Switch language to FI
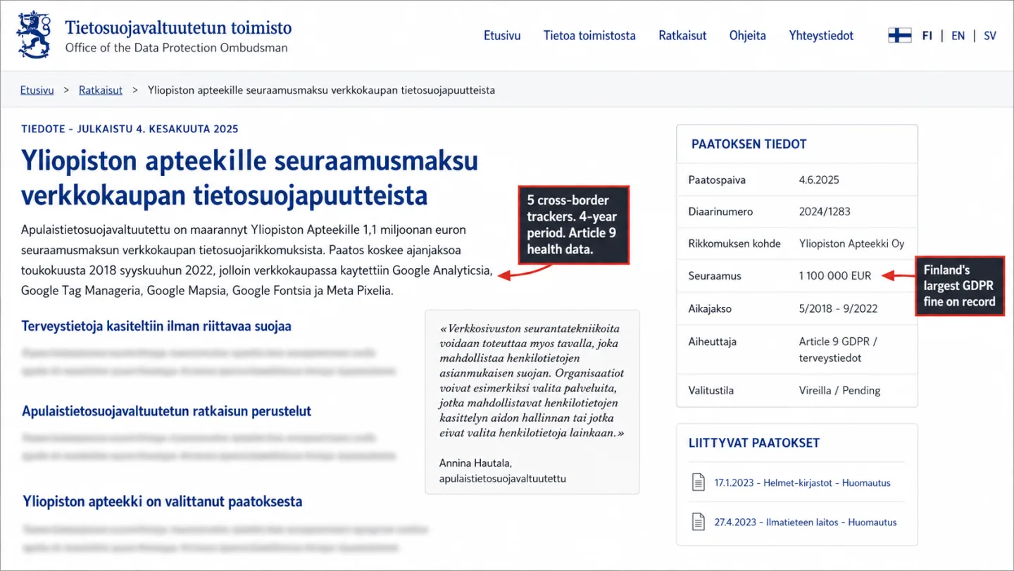The image size is (1014, 571). pyautogui.click(x=927, y=35)
